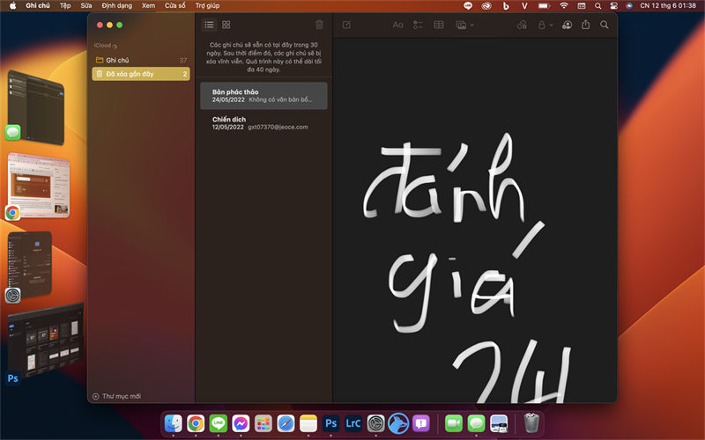
Task: Click the add link icon
Action: coord(522,25)
